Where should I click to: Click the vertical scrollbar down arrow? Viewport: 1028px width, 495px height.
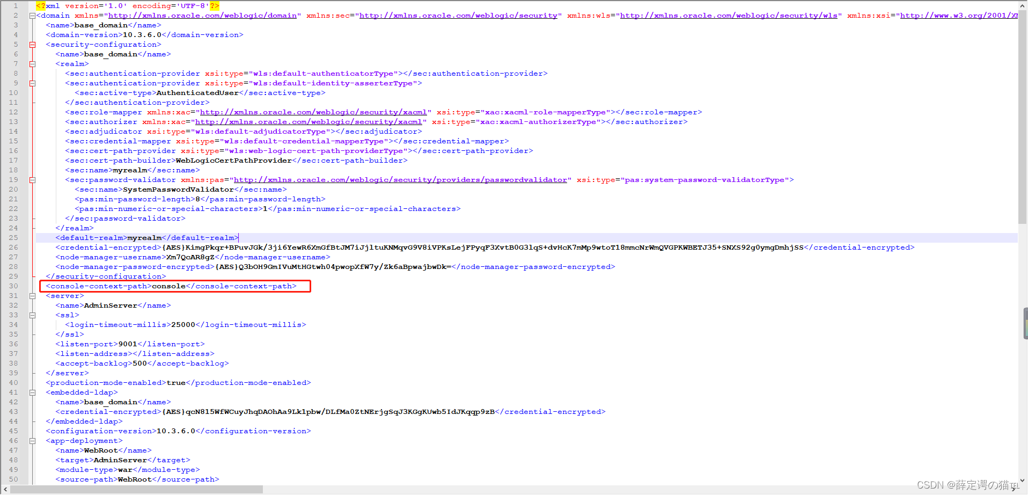coord(1023,481)
